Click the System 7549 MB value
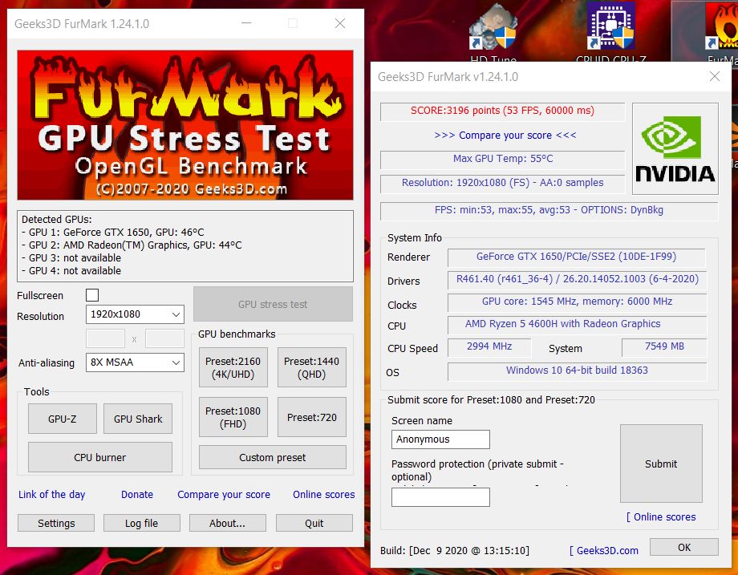Viewport: 738px width, 575px height. tap(664, 346)
